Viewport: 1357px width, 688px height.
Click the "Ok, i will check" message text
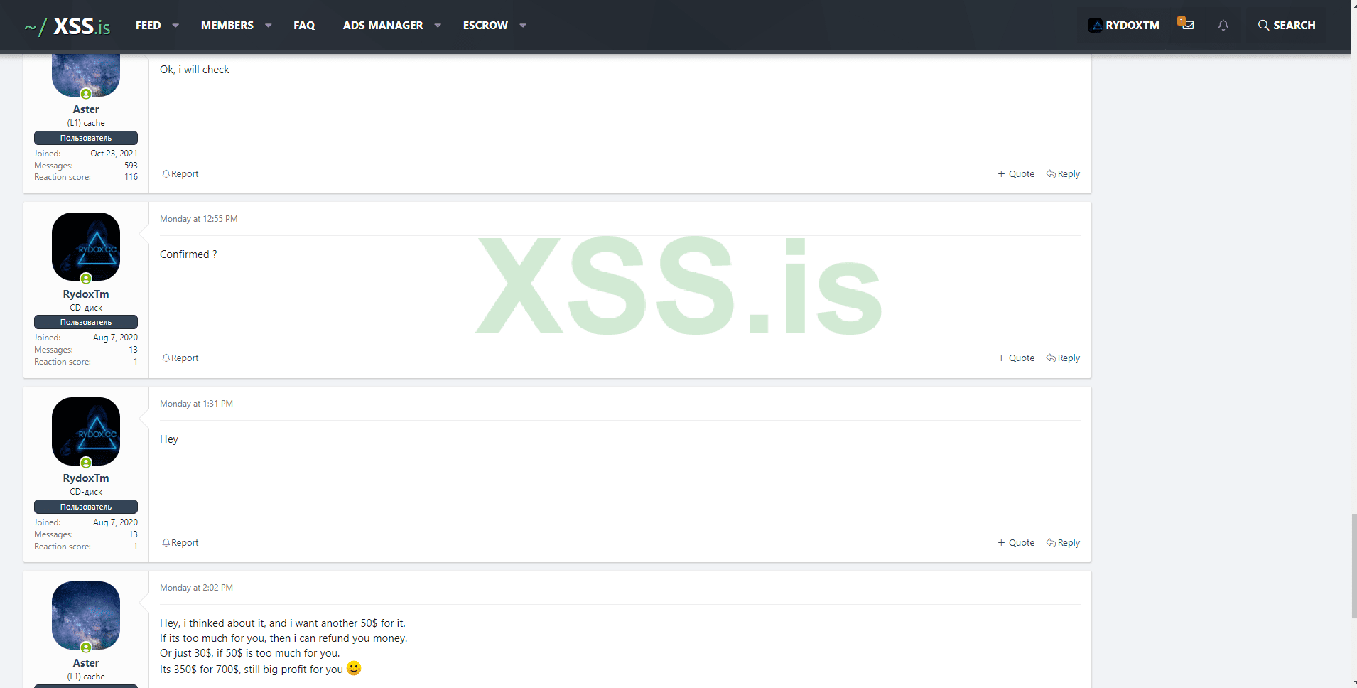(x=195, y=70)
